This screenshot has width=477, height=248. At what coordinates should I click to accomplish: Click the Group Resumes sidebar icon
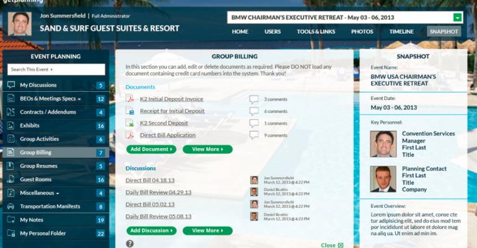11,166
